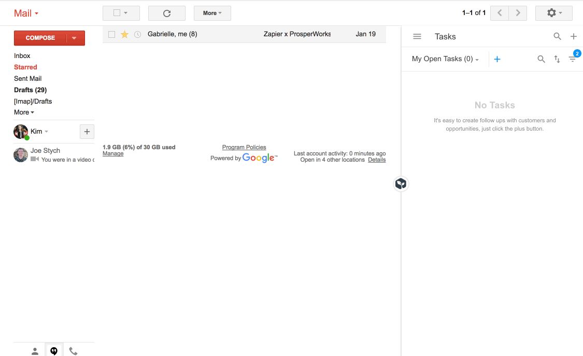Open the Tasks panel hamburger menu
Image resolution: width=583 pixels, height=356 pixels.
click(417, 36)
